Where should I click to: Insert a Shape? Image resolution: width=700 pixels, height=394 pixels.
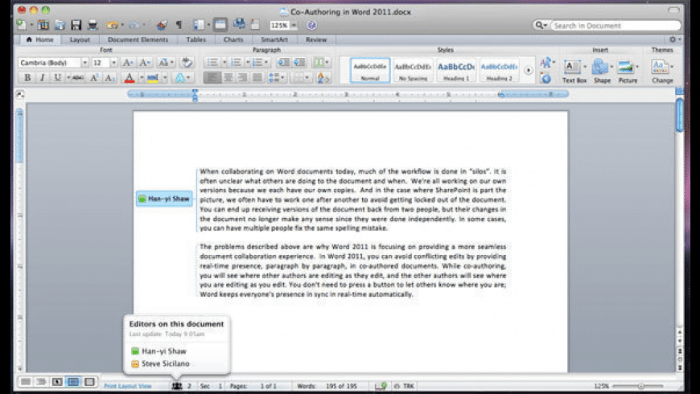click(602, 71)
